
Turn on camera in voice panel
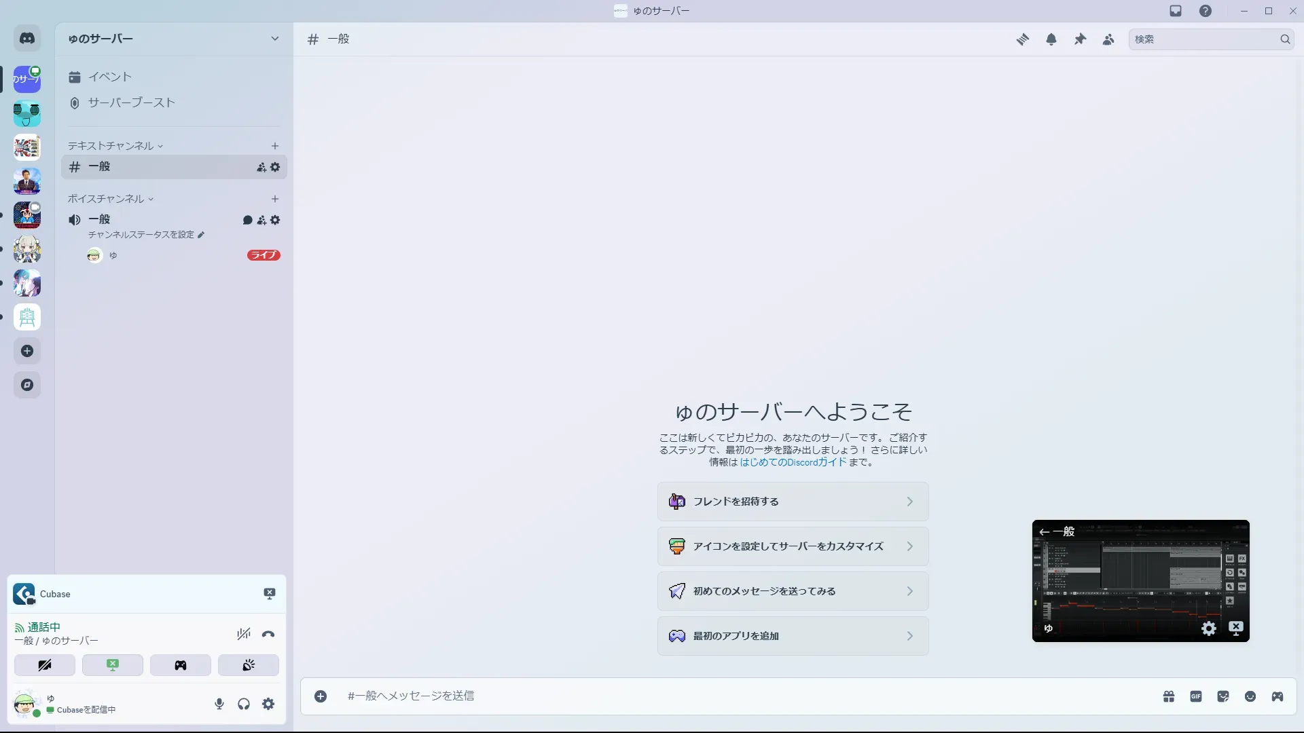click(x=45, y=665)
